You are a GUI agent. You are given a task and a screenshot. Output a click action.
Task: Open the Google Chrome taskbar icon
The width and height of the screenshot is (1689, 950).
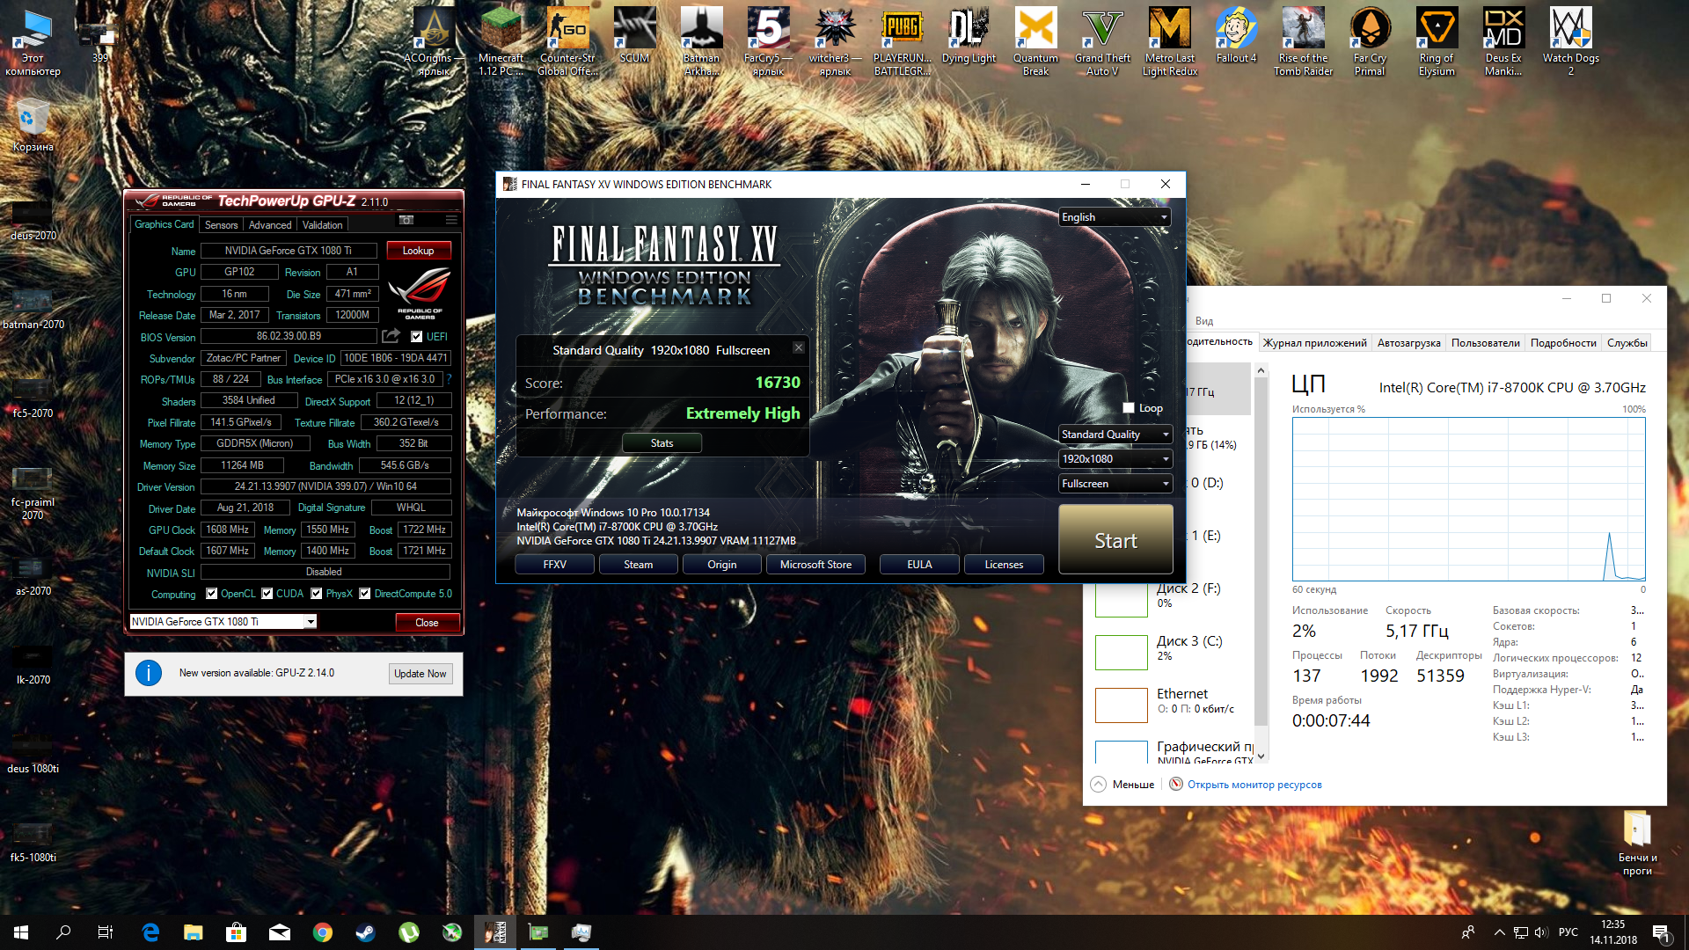click(x=322, y=932)
